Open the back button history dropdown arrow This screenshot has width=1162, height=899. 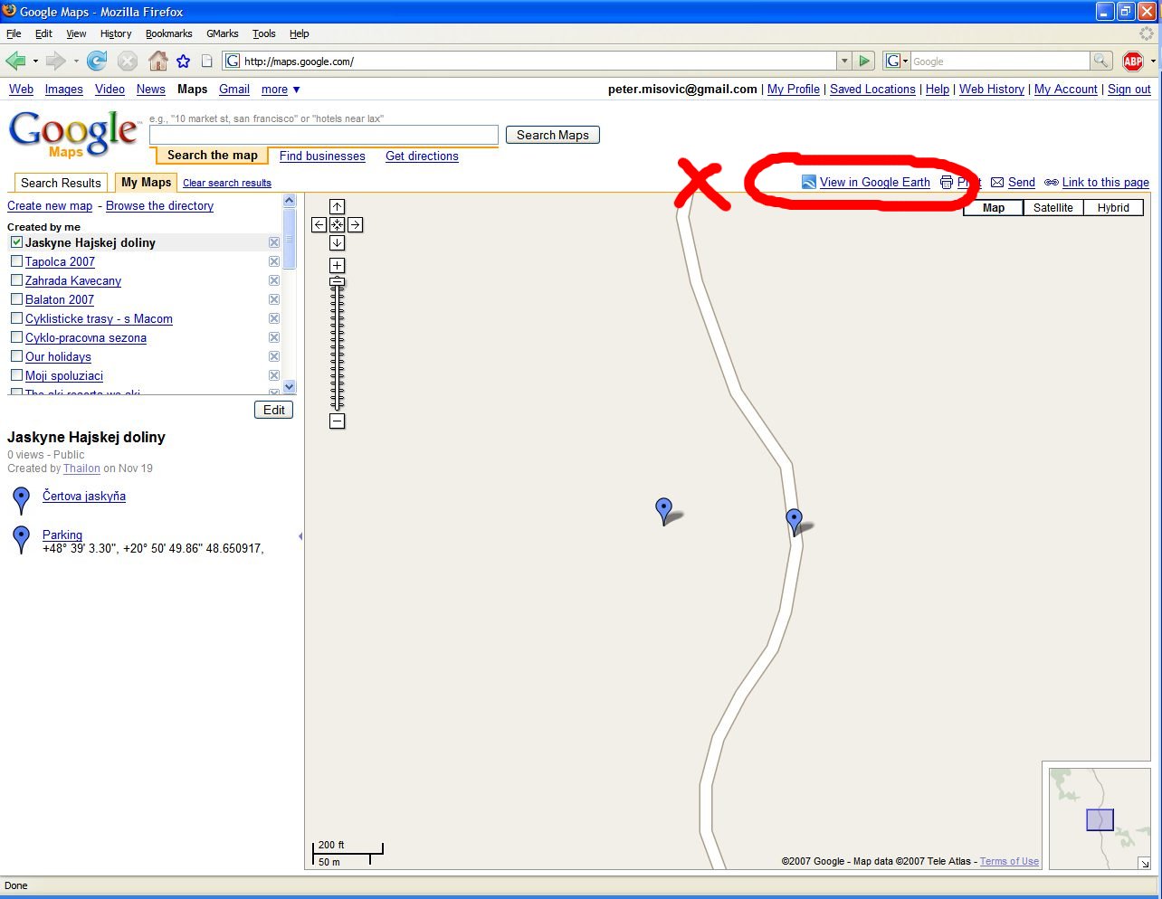(35, 61)
